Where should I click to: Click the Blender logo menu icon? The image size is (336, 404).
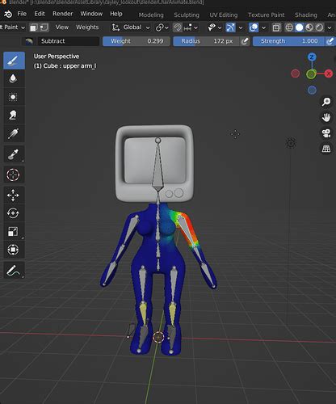coord(8,14)
